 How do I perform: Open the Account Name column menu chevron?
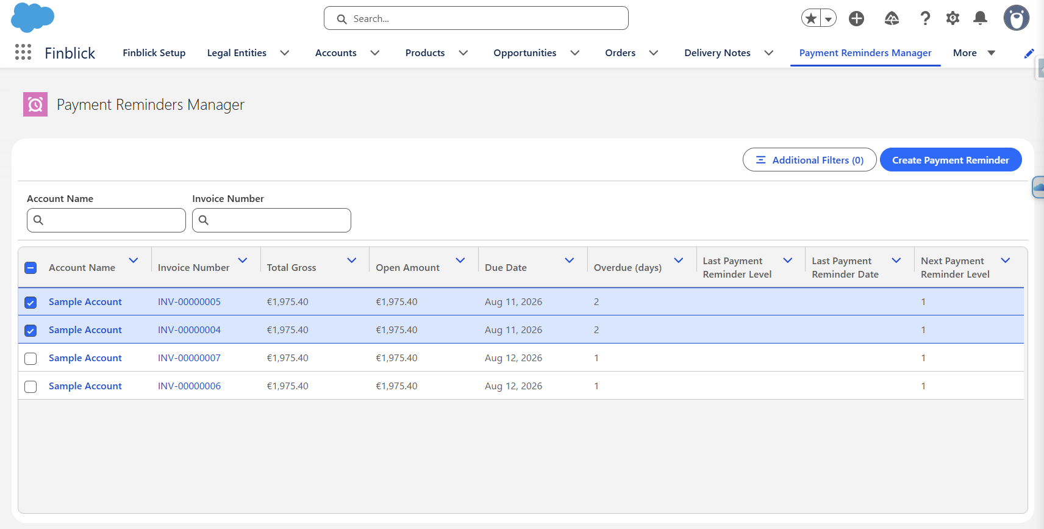(134, 261)
